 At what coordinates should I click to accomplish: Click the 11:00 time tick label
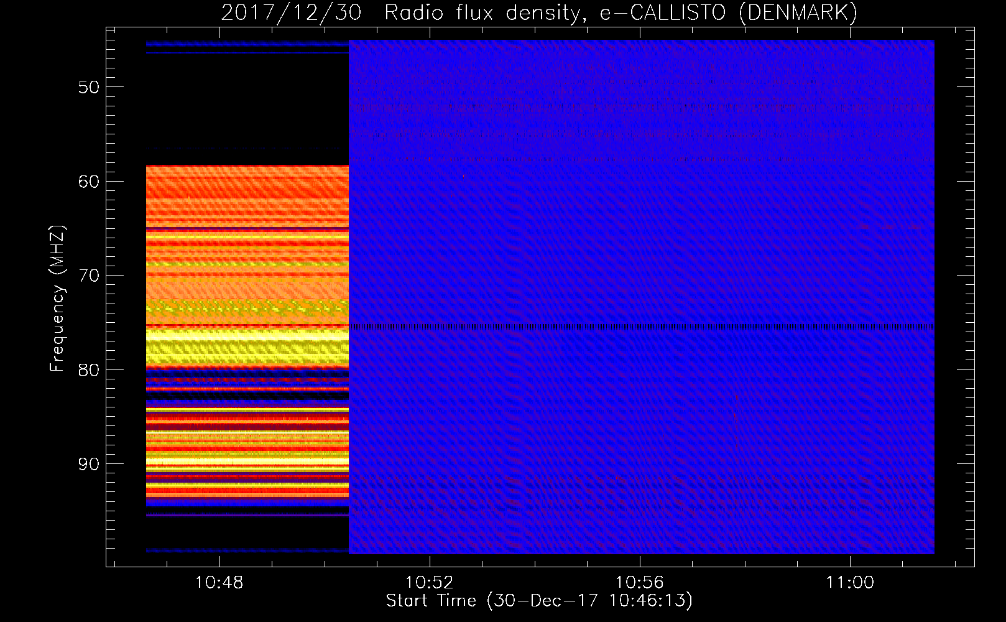[x=849, y=583]
